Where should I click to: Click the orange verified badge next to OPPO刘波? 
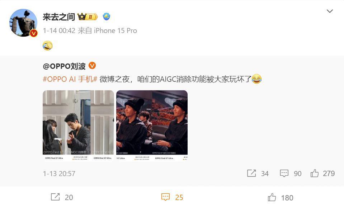click(x=92, y=65)
